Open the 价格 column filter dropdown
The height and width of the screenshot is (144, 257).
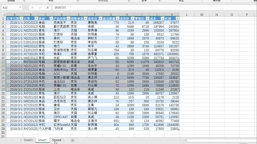pos(177,19)
